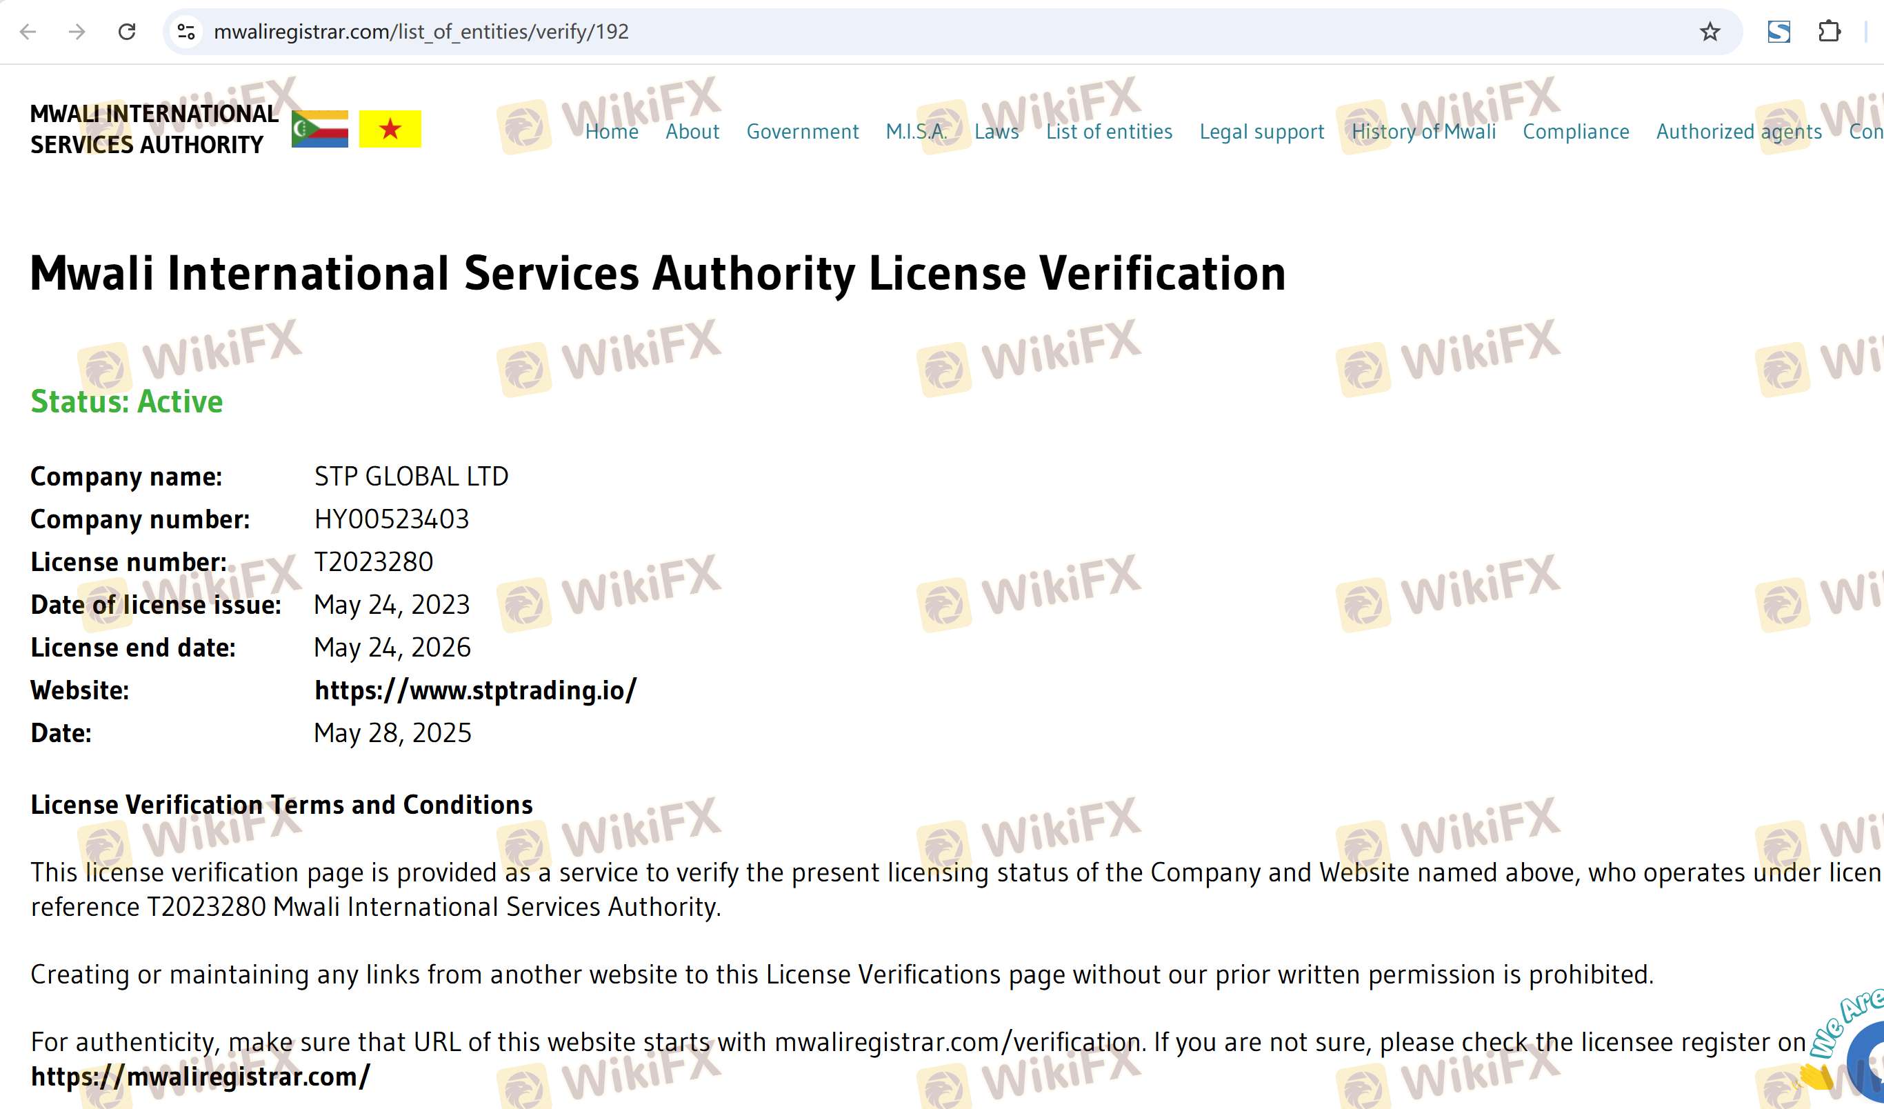The image size is (1884, 1109).
Task: Navigate to List of entities
Action: pos(1109,132)
